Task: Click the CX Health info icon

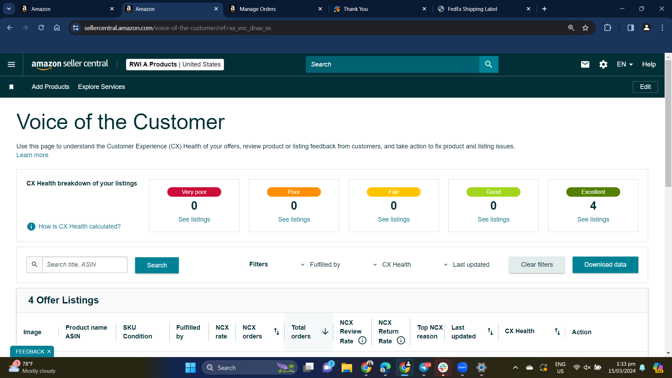Action: point(31,226)
